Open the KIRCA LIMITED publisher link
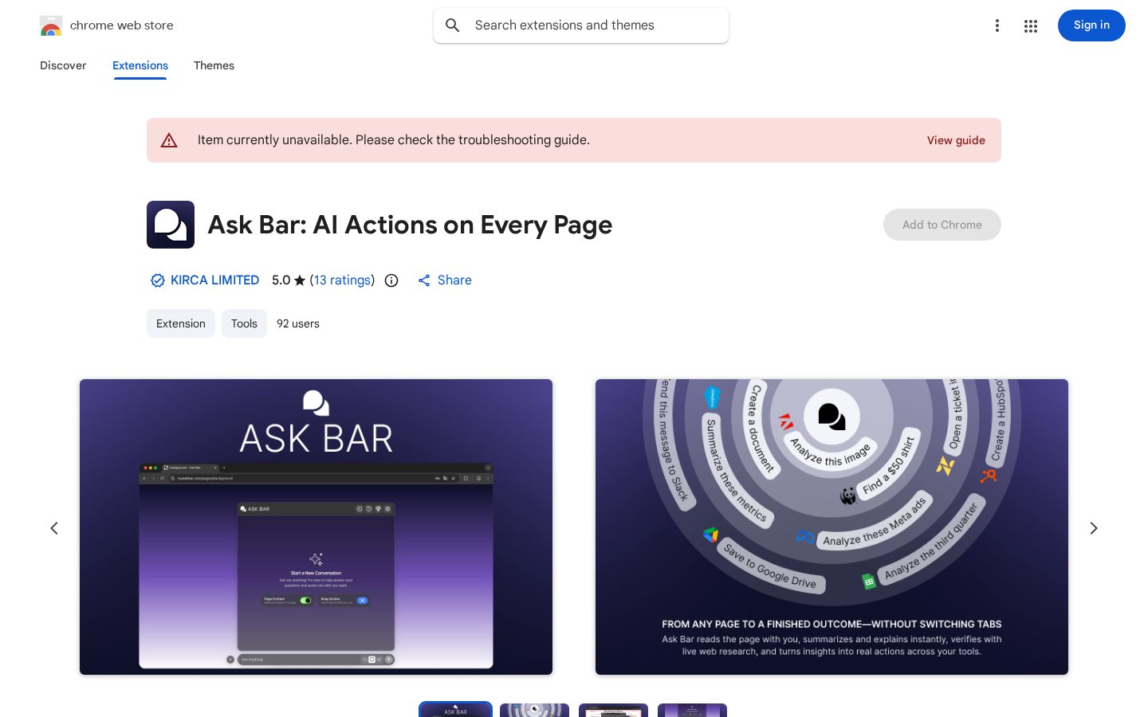The height and width of the screenshot is (717, 1148). tap(214, 280)
